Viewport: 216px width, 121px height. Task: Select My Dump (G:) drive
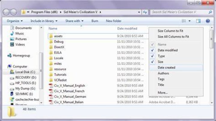(x=23, y=88)
